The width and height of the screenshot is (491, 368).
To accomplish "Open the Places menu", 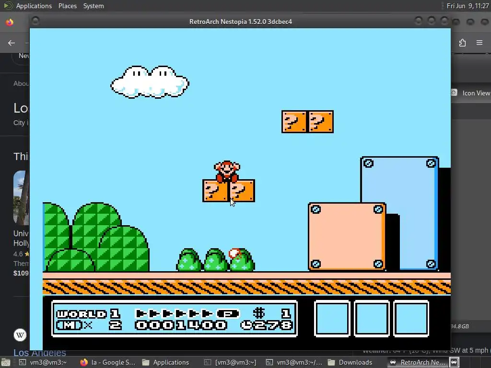I will pyautogui.click(x=67, y=6).
